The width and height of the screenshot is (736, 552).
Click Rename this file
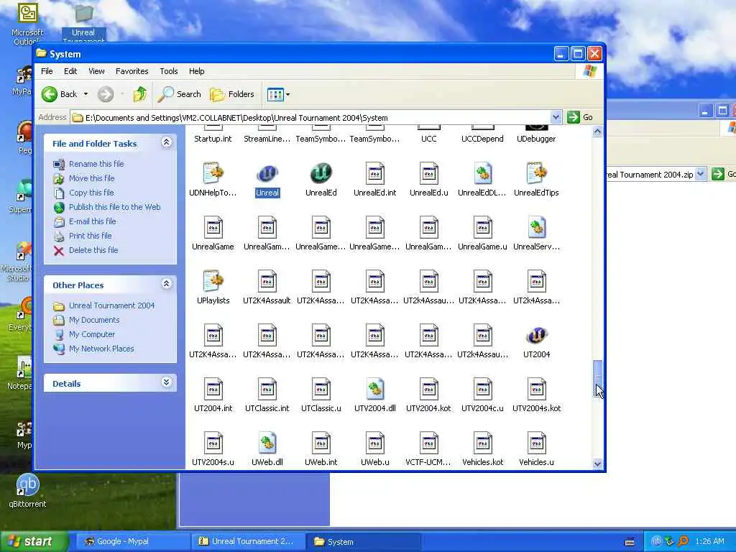96,164
